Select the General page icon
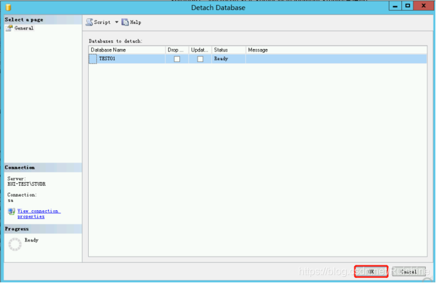436x283 pixels. coord(9,28)
